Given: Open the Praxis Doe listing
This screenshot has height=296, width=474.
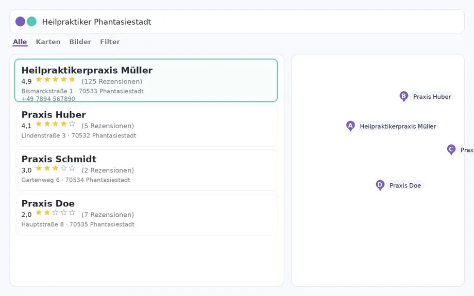Looking at the screenshot, I should tap(147, 215).
